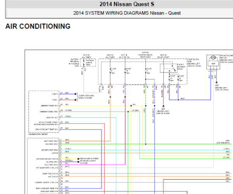Click the "RED" wire label at right edge
The width and height of the screenshot is (233, 194).
(228, 178)
